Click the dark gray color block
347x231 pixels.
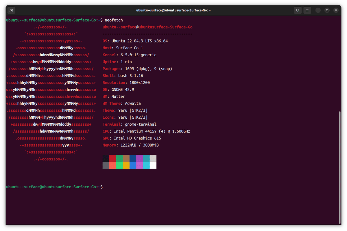(106, 165)
